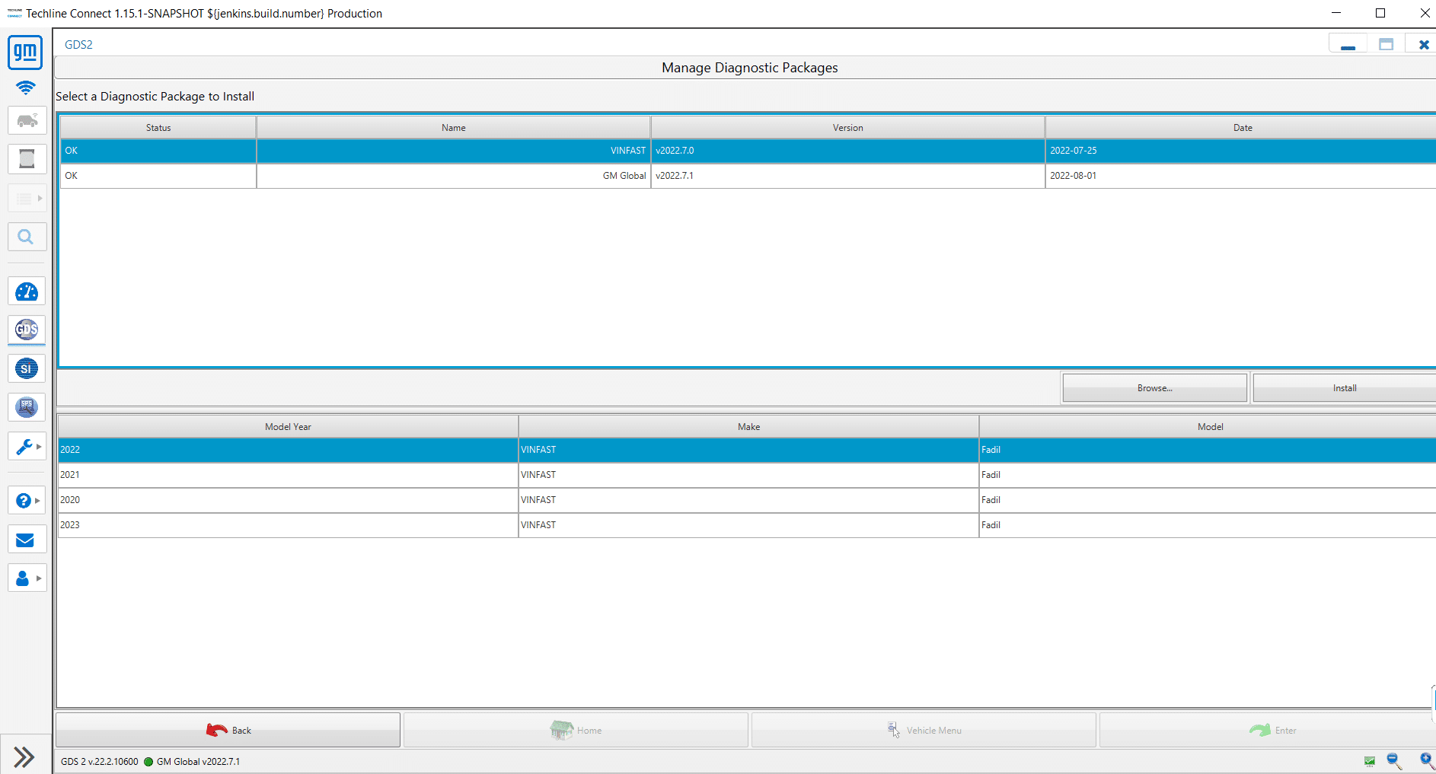Click the Enter button with the green arrow
The width and height of the screenshot is (1436, 774).
pyautogui.click(x=1268, y=731)
